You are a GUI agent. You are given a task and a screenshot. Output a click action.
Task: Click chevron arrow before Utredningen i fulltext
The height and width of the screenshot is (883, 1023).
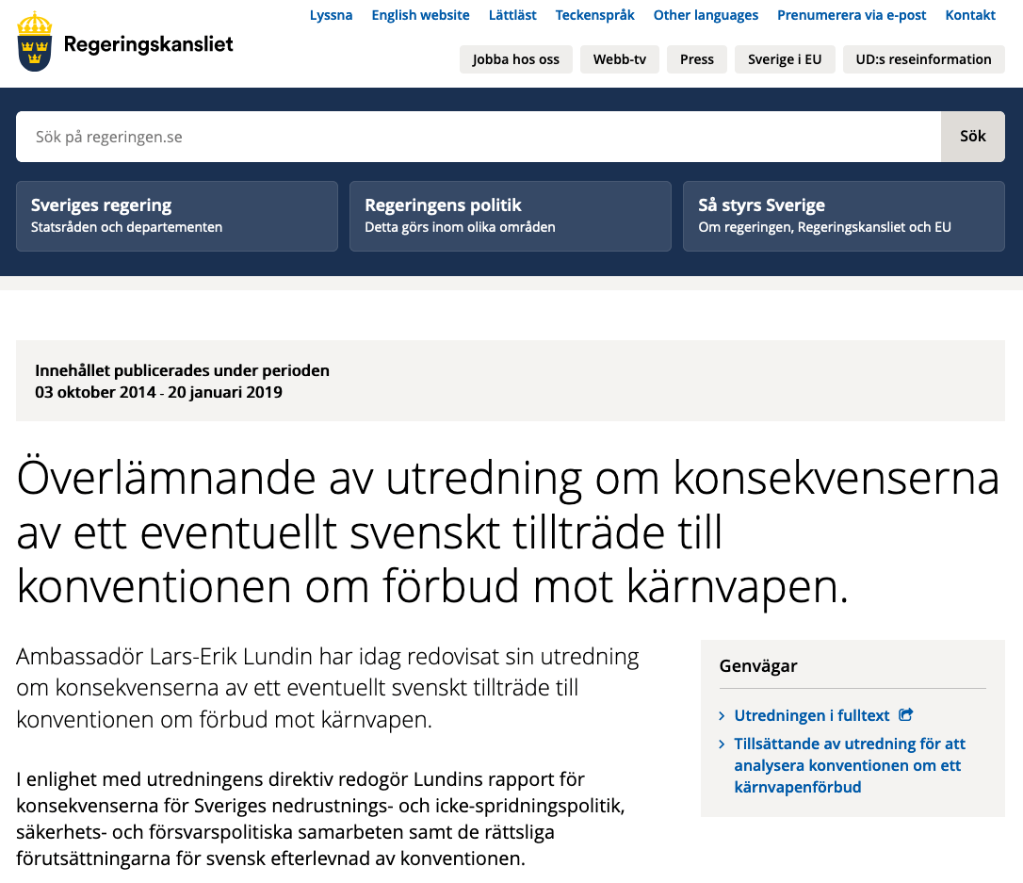723,716
